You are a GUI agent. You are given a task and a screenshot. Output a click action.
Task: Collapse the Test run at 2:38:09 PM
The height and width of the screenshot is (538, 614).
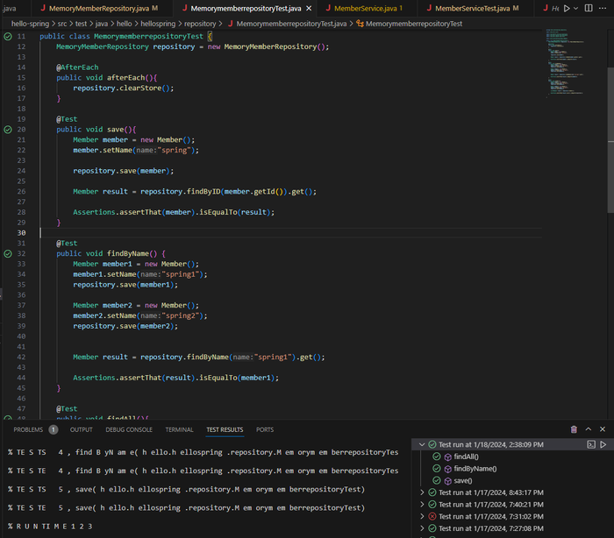[x=422, y=445]
